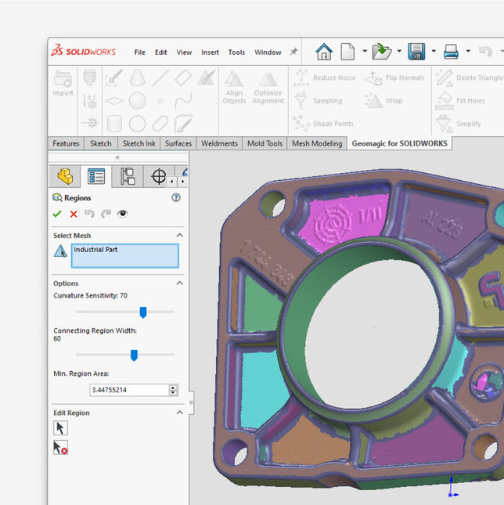Viewport: 504px width, 505px height.
Task: Open the Insert menu
Action: click(x=210, y=52)
